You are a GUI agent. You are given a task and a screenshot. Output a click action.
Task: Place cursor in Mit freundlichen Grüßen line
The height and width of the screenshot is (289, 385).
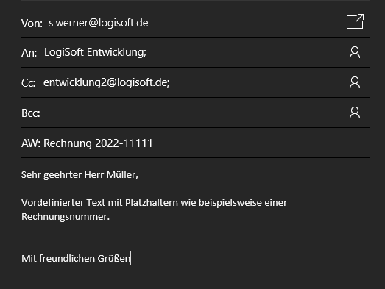[x=76, y=259]
